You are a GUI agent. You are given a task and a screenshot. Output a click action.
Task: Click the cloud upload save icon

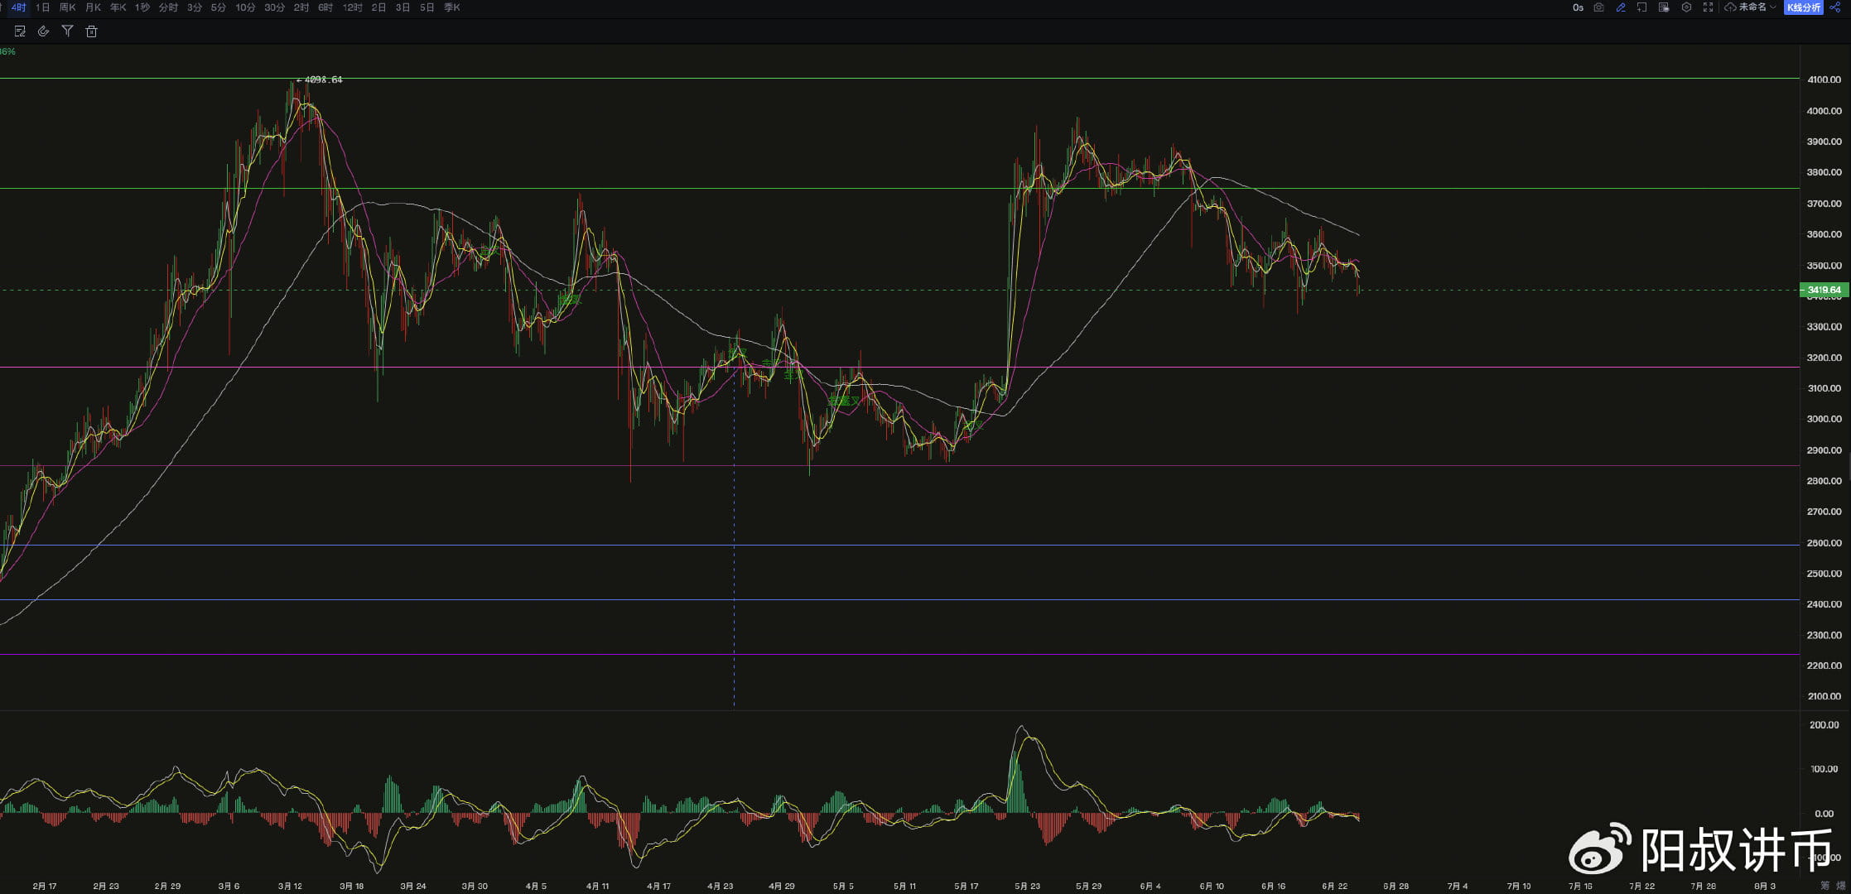pos(1730,7)
